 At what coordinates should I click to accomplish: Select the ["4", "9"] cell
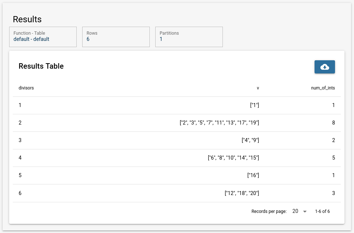click(250, 140)
